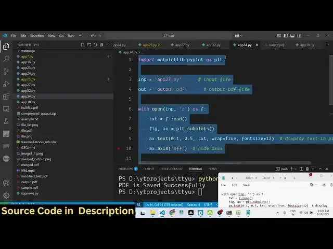The height and width of the screenshot is (249, 333).
Task: Open the new terminal launch profile dropdown
Action: [x=295, y=169]
